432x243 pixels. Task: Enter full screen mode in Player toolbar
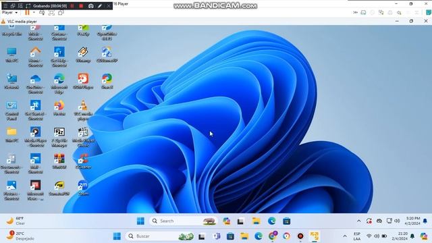pyautogui.click(x=51, y=13)
